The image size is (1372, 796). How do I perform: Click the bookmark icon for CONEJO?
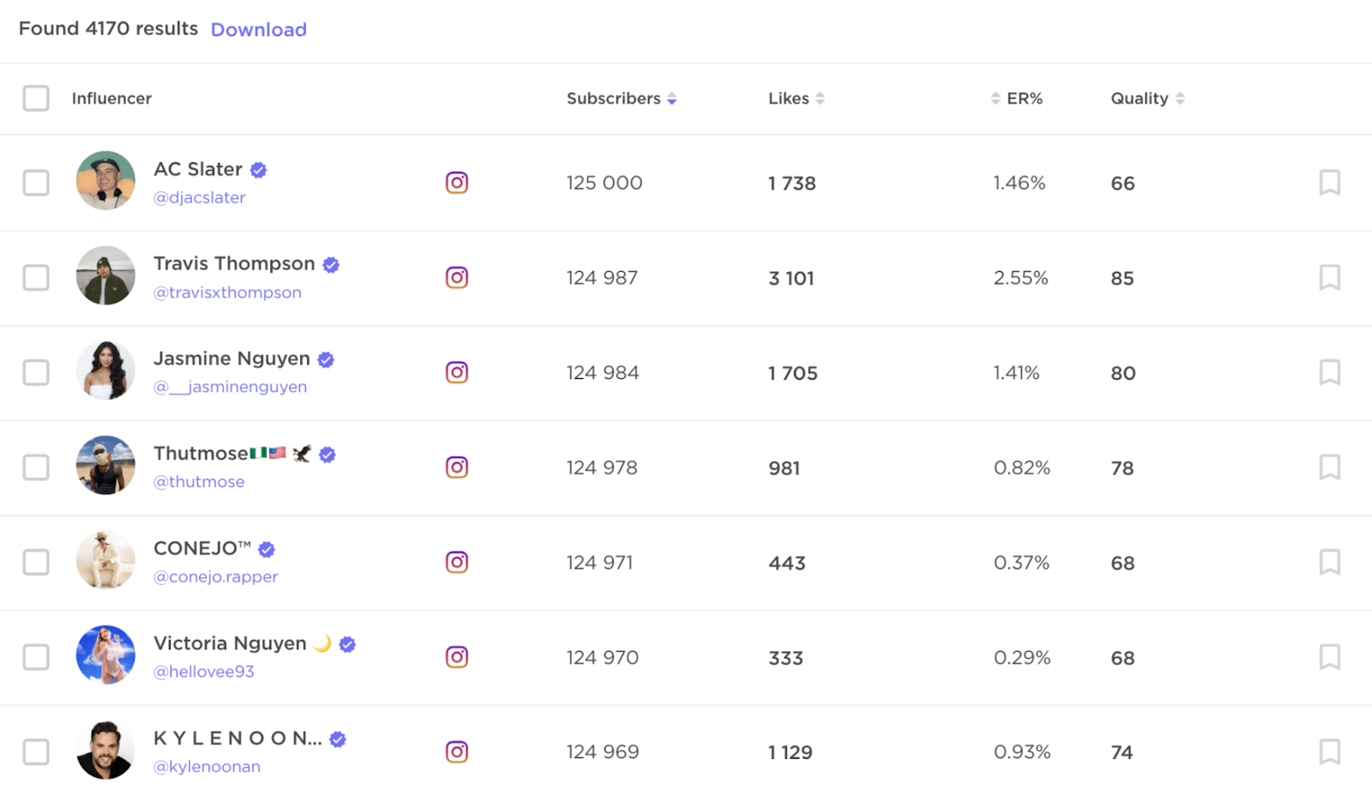click(x=1329, y=563)
